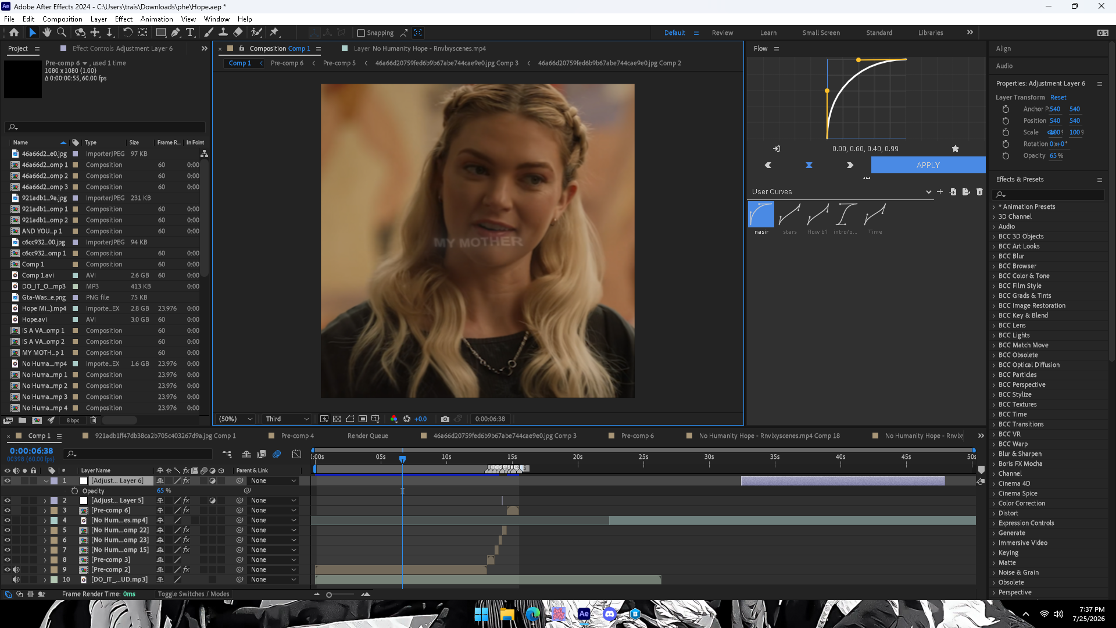Select the Clone Stamp tool

[223, 33]
